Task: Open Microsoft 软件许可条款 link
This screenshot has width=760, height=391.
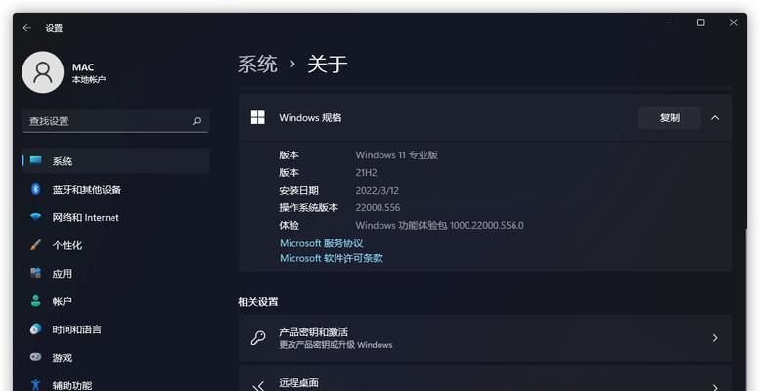Action: click(332, 258)
